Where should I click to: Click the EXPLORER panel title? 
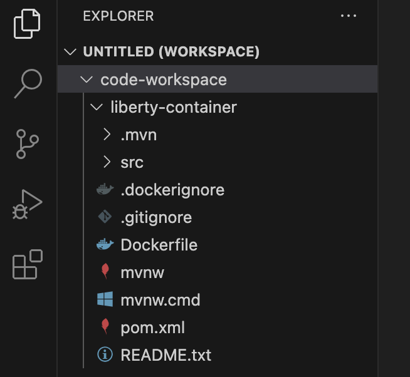(118, 16)
